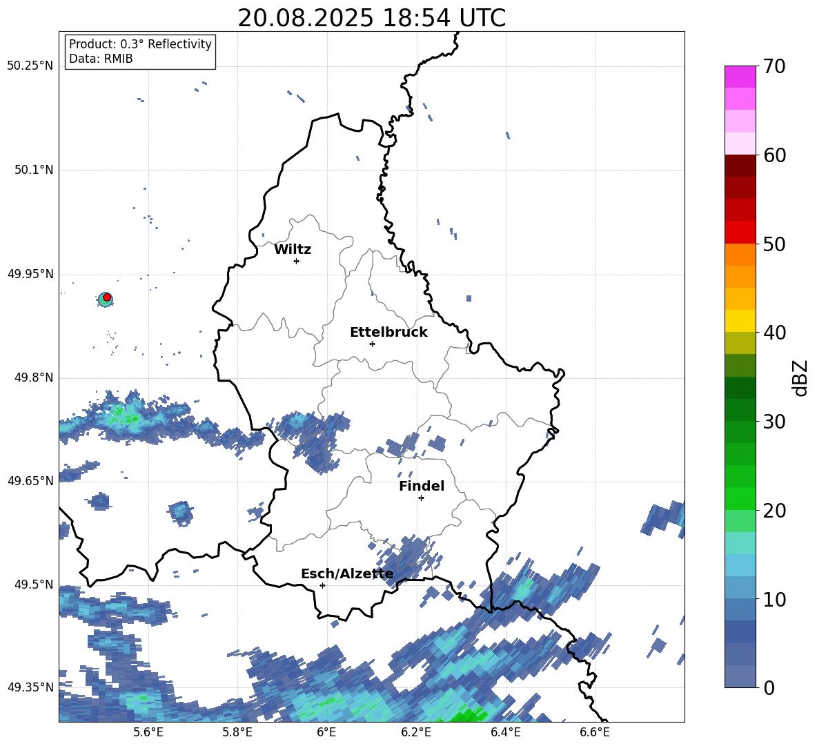Click the yellow colorbar segment above 40
817x746 pixels.
(740, 321)
